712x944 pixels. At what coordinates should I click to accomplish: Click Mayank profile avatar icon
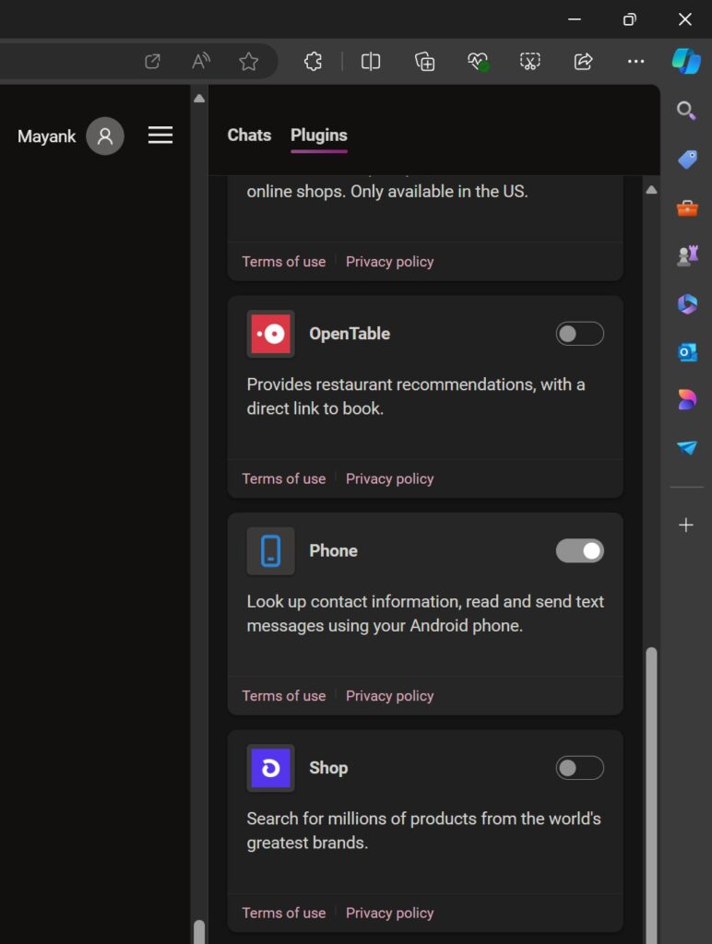(x=105, y=136)
